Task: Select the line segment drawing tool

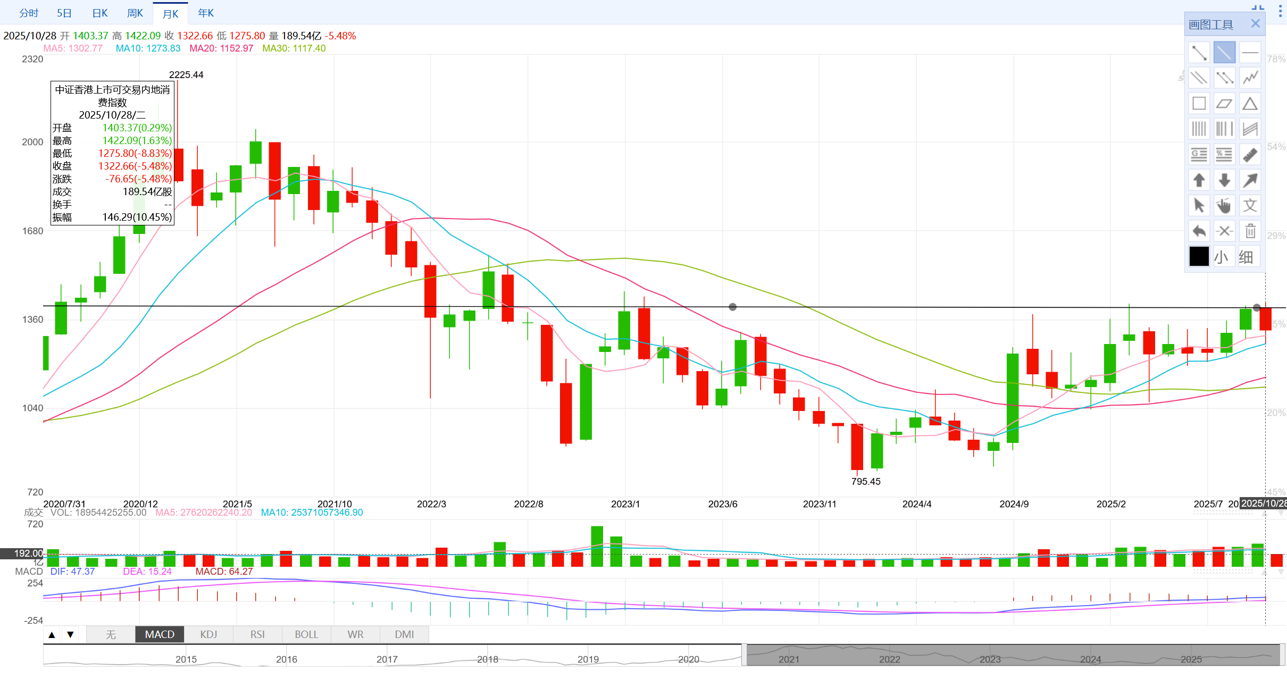Action: [1199, 53]
